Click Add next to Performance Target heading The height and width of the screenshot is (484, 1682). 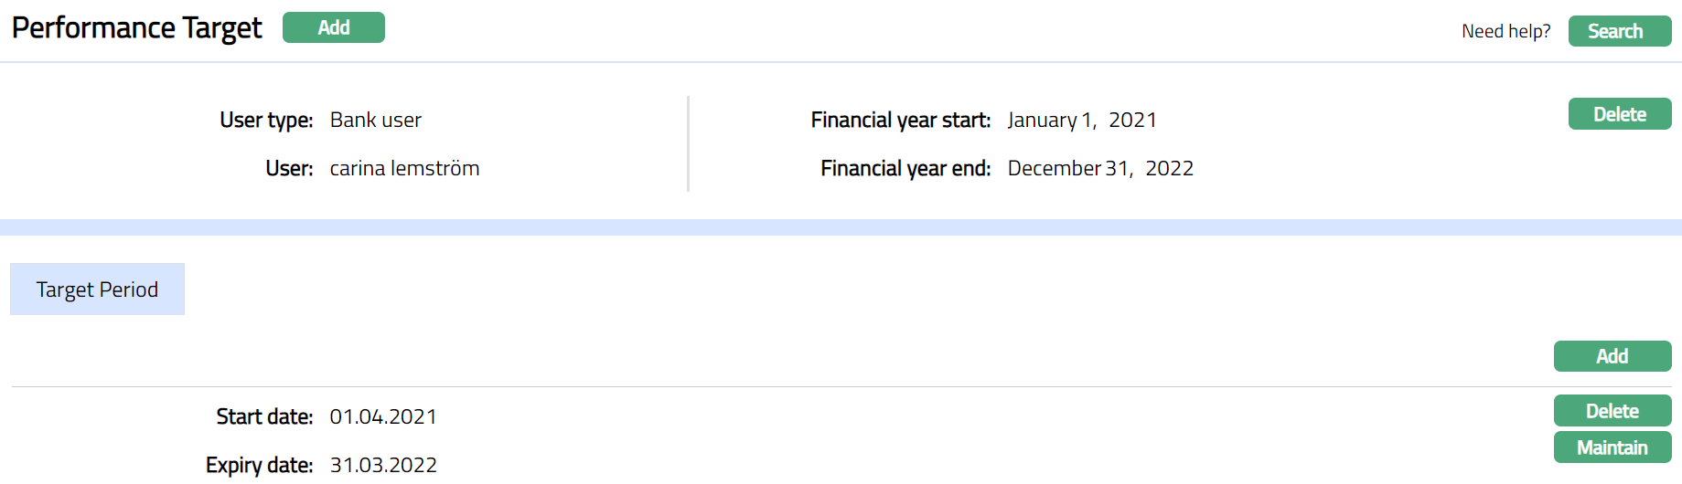tap(333, 27)
